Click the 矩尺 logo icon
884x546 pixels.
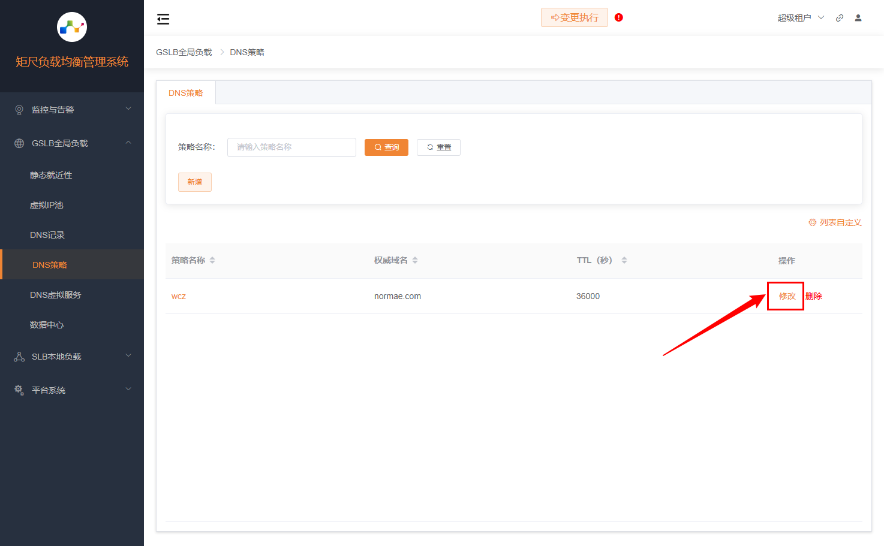[72, 27]
